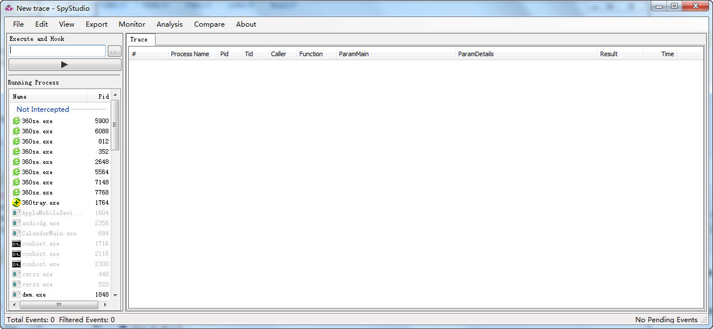This screenshot has width=713, height=329.
Task: Click 360se.exe icon with Pid 2648
Action: click(16, 162)
